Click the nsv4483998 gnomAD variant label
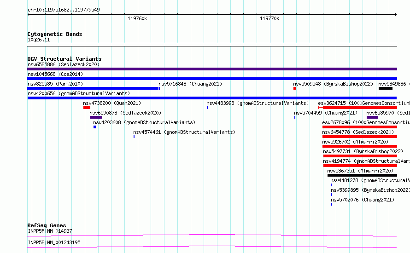 pyautogui.click(x=258, y=103)
